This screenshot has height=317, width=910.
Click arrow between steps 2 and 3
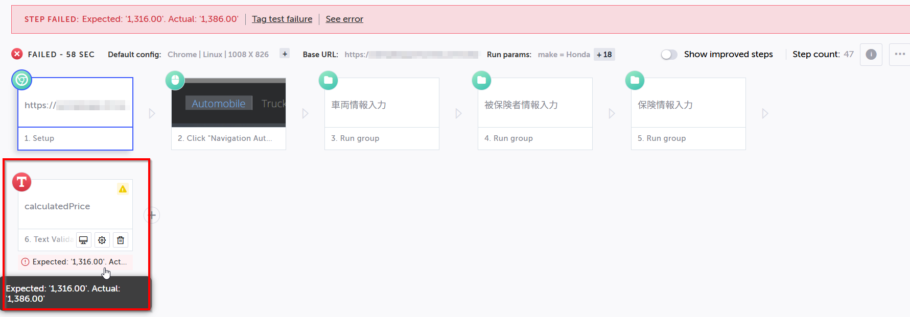coord(305,113)
